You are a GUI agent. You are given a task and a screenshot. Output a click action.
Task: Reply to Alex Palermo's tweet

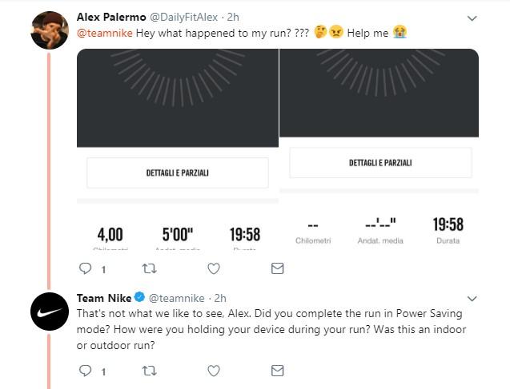(86, 268)
